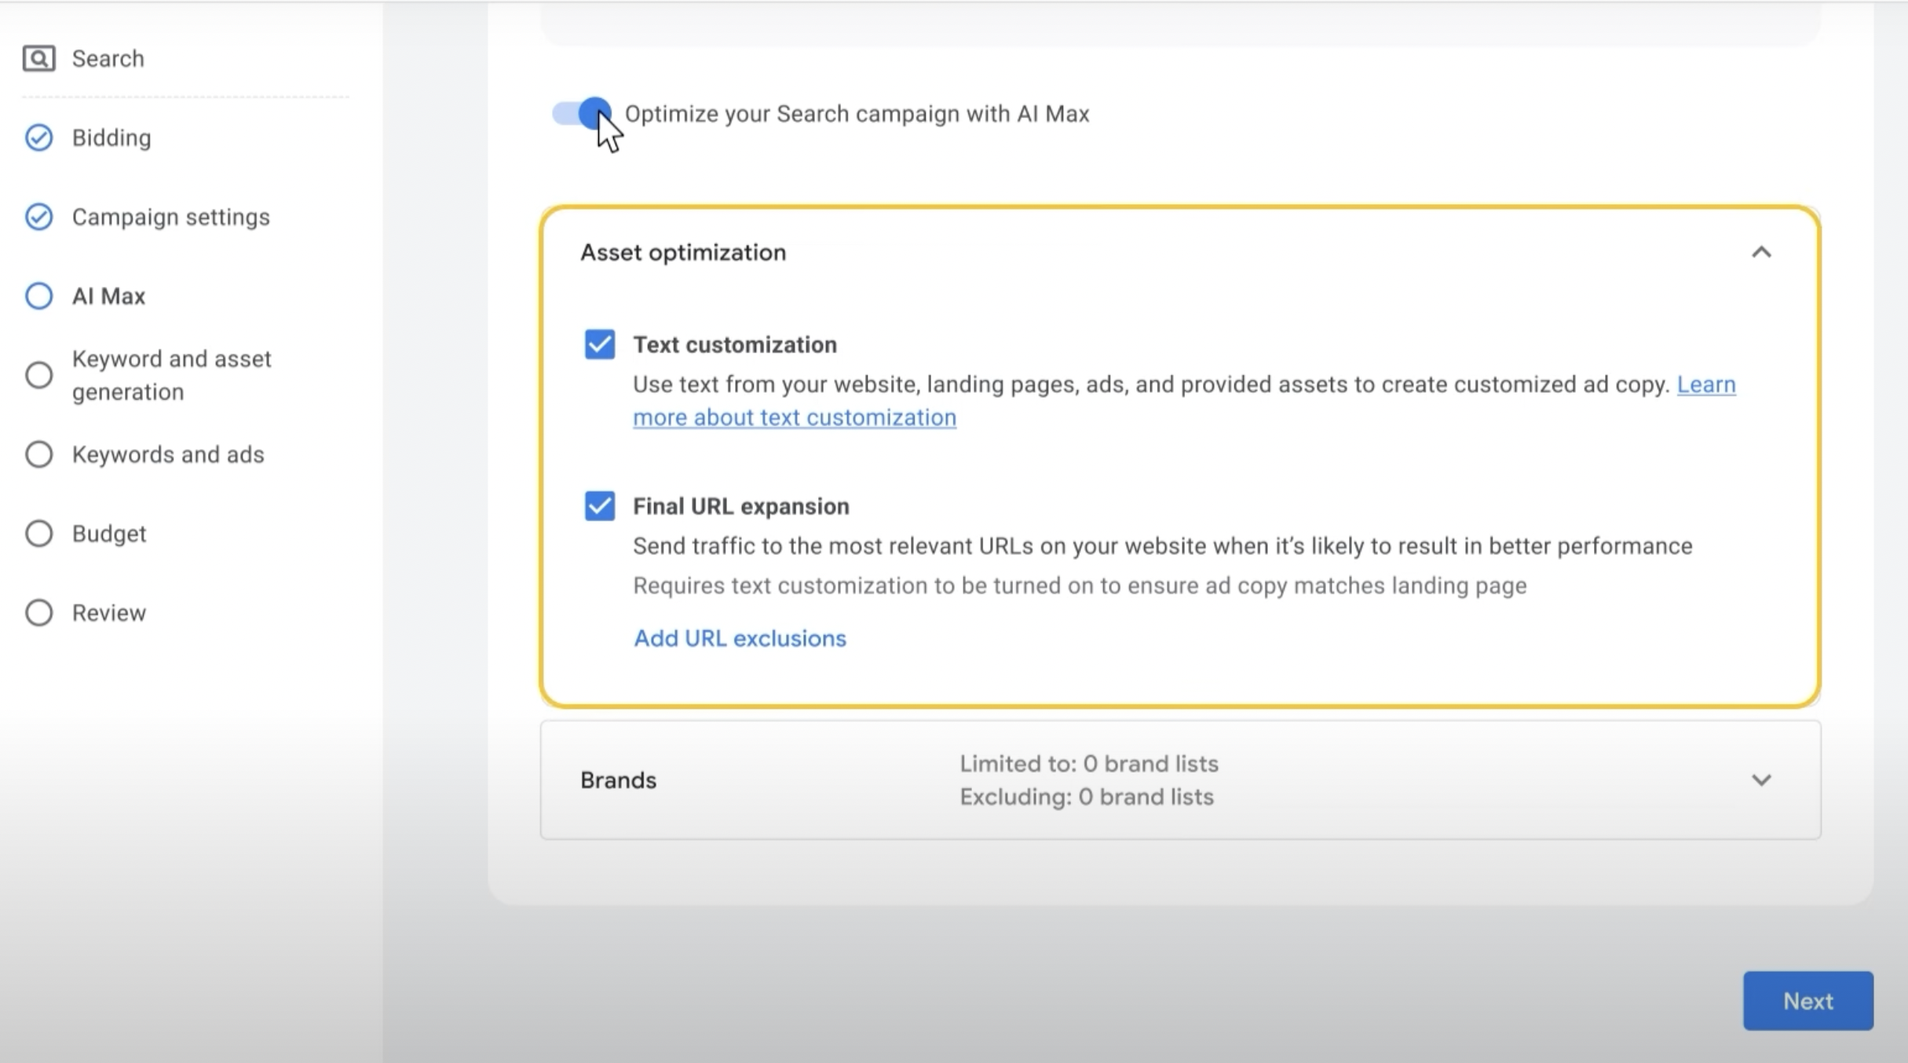1908x1063 pixels.
Task: Click the Search label in sidebar
Action: (108, 59)
